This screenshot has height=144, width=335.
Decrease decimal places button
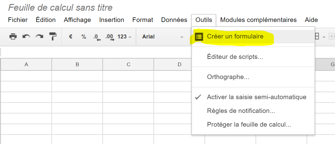point(97,37)
